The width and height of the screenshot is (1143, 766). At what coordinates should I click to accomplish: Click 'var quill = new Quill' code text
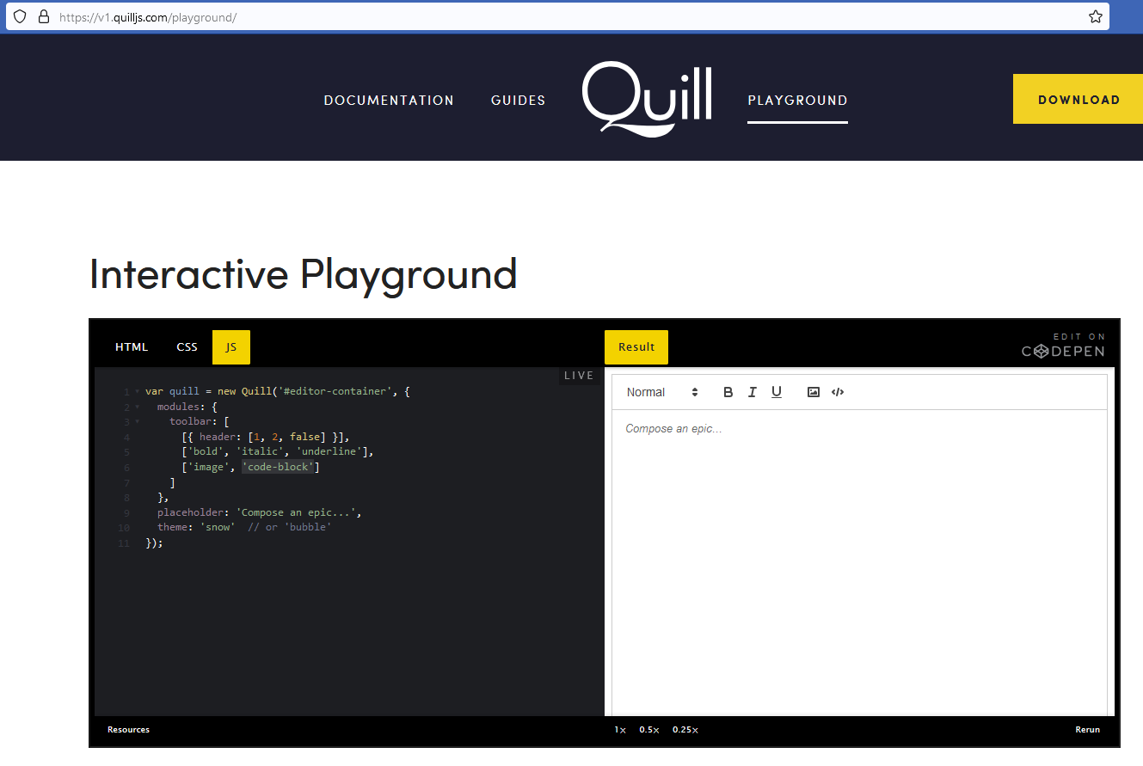click(x=207, y=392)
